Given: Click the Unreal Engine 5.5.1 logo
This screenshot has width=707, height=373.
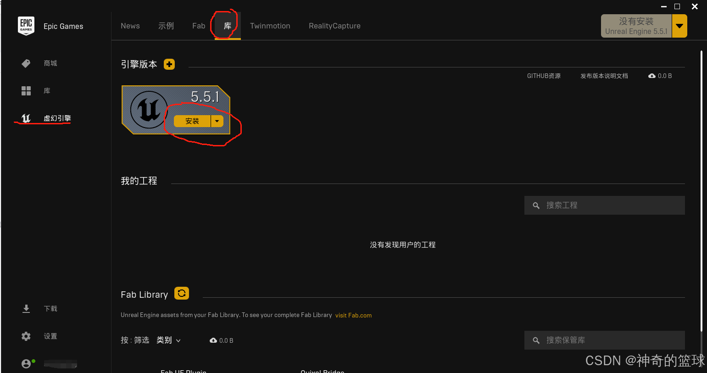Looking at the screenshot, I should click(149, 110).
